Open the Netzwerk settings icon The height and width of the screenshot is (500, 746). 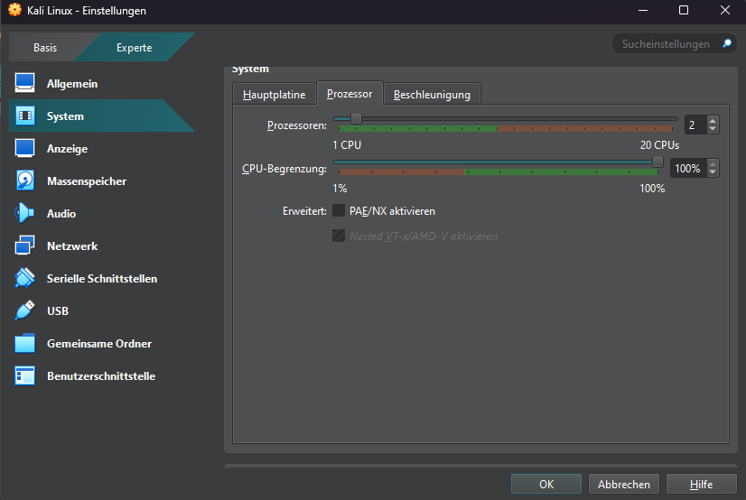(x=25, y=246)
